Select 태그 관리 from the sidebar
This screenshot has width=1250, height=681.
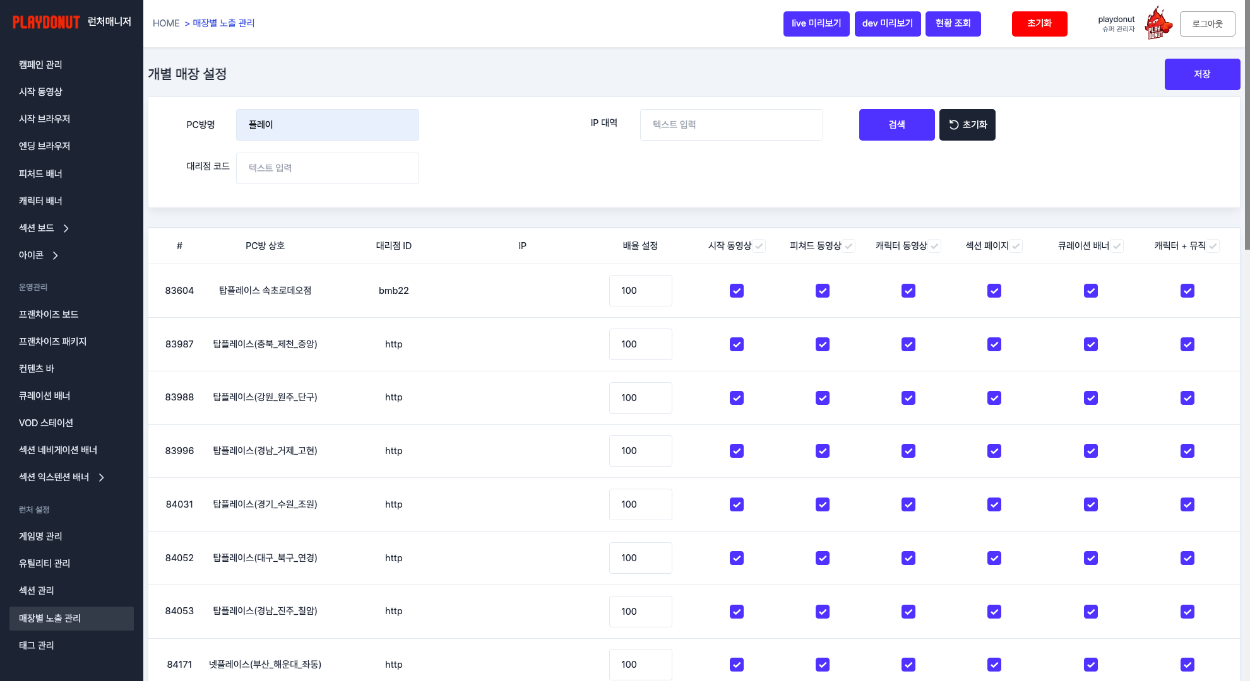37,645
